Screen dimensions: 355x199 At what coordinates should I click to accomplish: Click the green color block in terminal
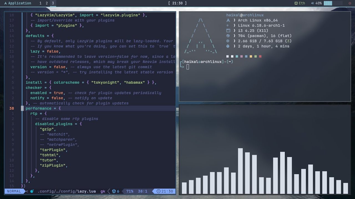255,56
